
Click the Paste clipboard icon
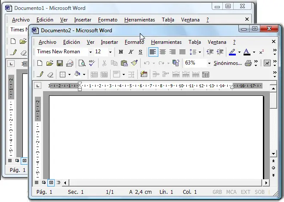124,63
